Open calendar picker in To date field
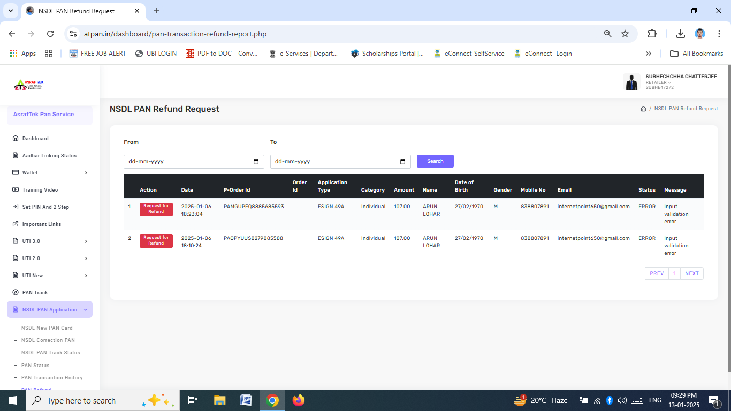Viewport: 731px width, 411px height. 402,162
